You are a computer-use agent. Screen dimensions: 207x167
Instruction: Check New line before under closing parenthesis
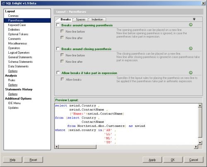pyautogui.click(x=62, y=55)
